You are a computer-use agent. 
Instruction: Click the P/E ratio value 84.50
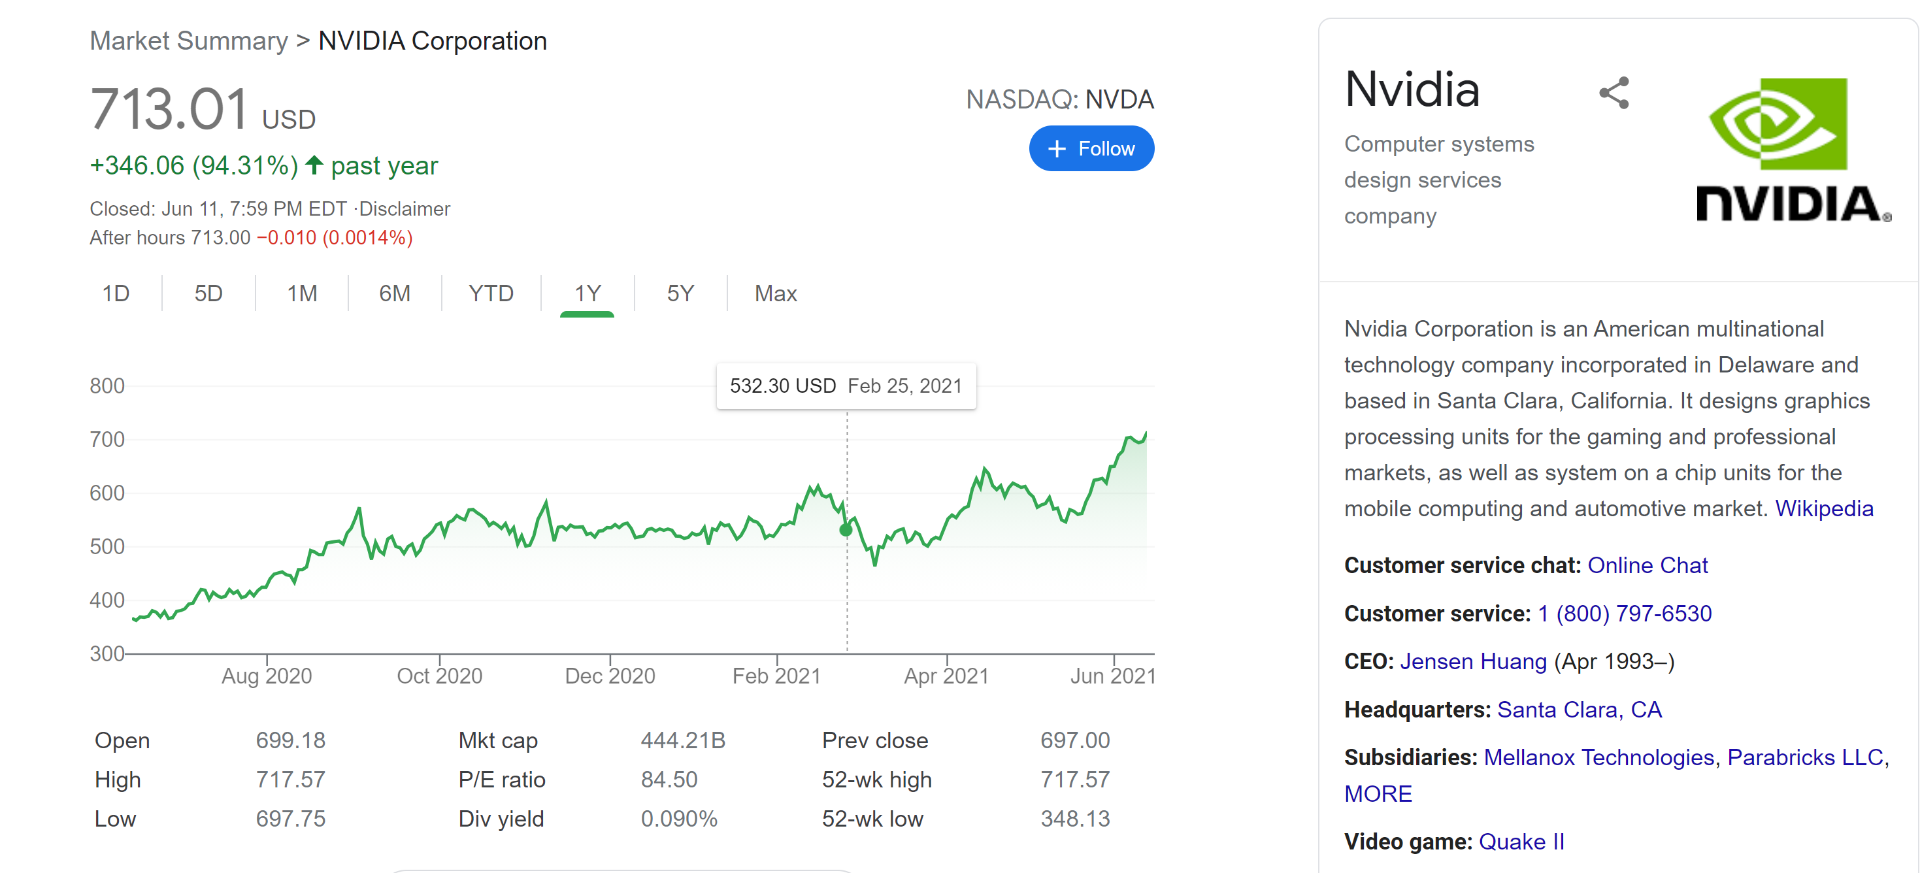669,780
